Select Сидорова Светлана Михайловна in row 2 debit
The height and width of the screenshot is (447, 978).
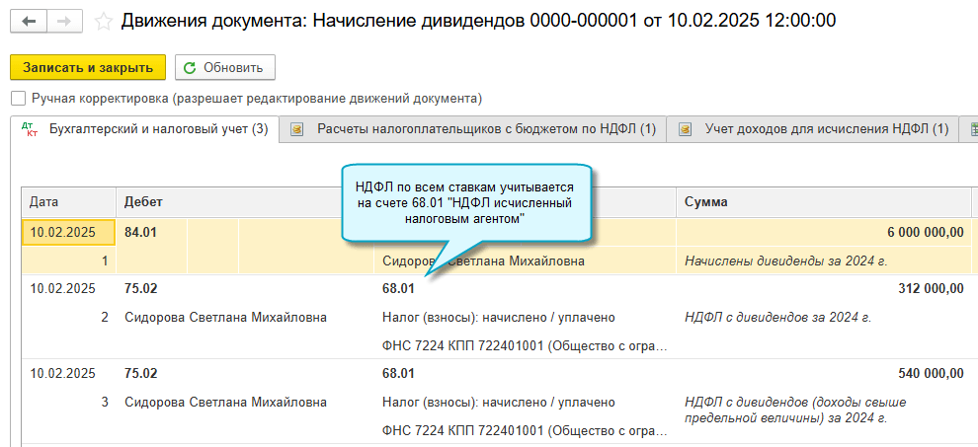click(225, 318)
